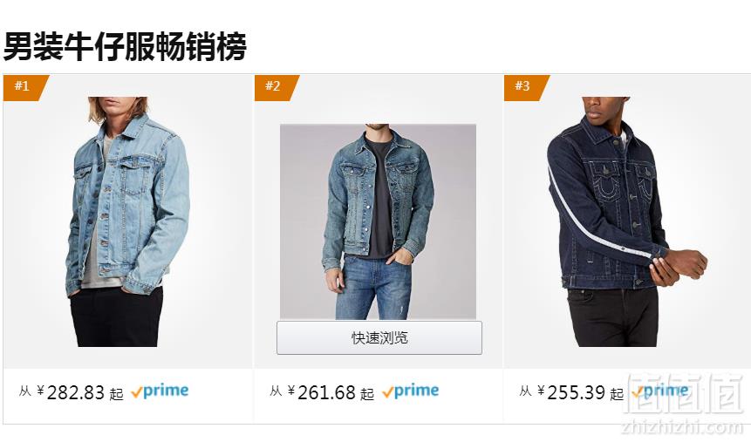Image resolution: width=751 pixels, height=442 pixels.
Task: Click the black pants of the #1 model
Action: (118, 316)
